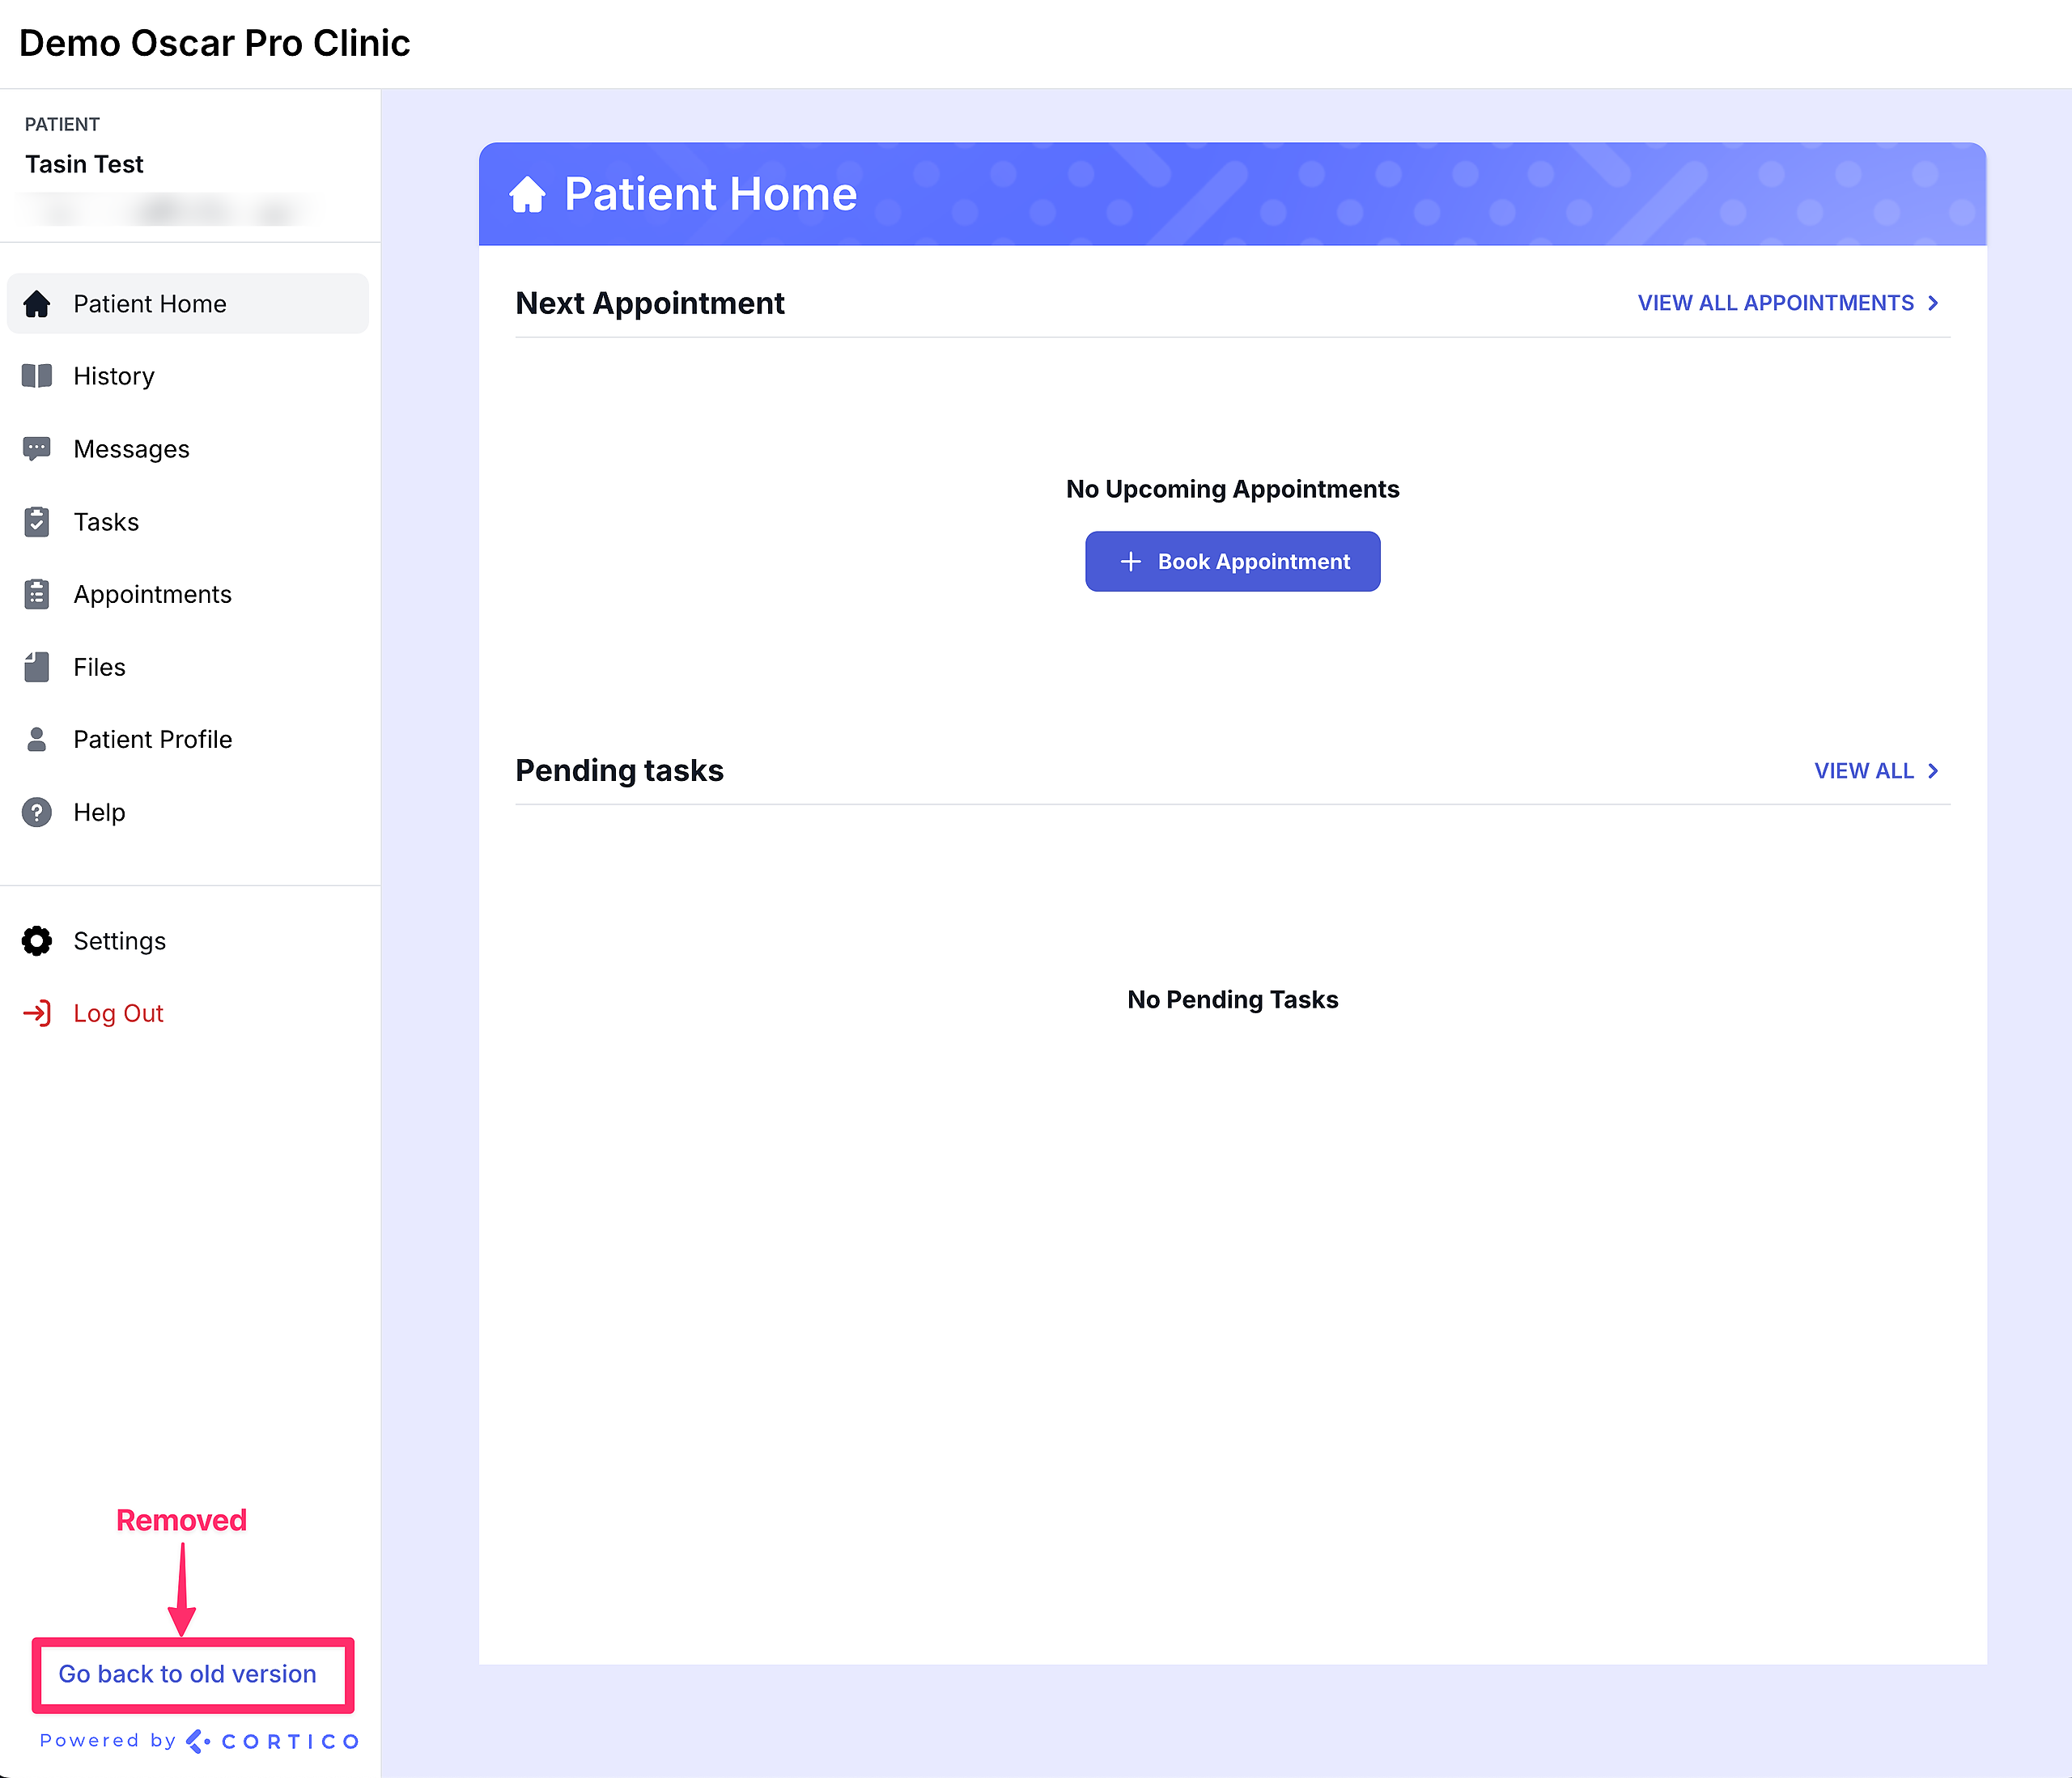Click the Tasks clipboard check icon
This screenshot has width=2072, height=1778.
point(37,522)
